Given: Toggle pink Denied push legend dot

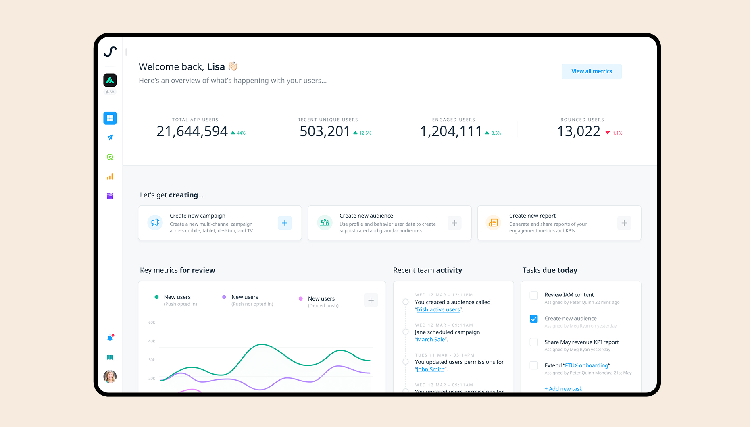Looking at the screenshot, I should click(300, 298).
